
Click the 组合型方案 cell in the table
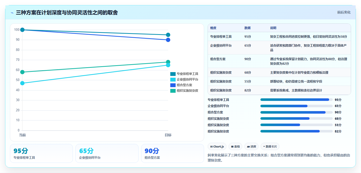tap(218, 59)
